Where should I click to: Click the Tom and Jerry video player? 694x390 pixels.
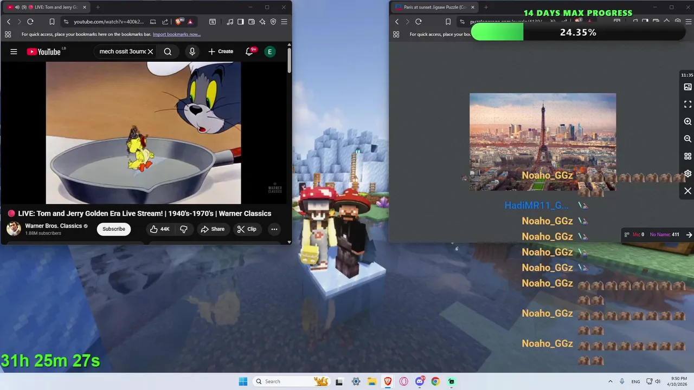tap(144, 133)
